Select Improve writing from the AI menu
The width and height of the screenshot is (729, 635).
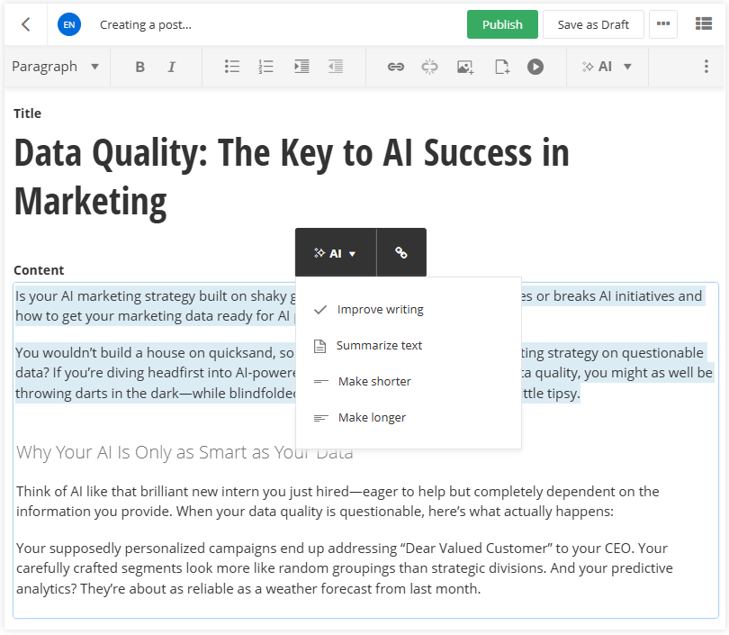[380, 310]
